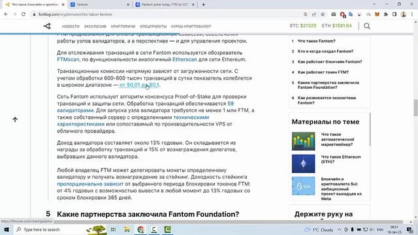Screen dimensions: 418x235
Task: Close the Fantom tab
Action: coord(128,5)
